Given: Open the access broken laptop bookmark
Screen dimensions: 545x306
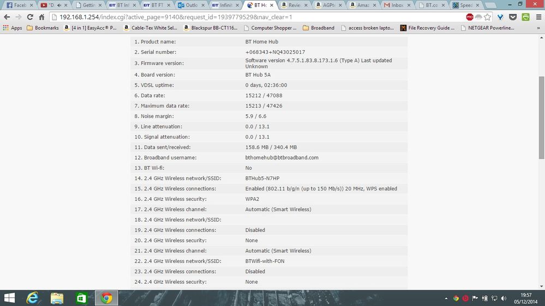Looking at the screenshot, I should click(368, 28).
